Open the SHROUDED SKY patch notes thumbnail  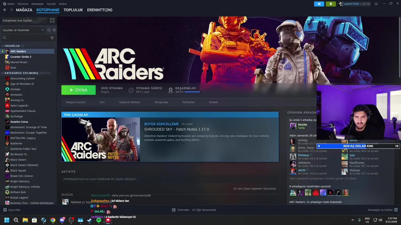pos(101,139)
